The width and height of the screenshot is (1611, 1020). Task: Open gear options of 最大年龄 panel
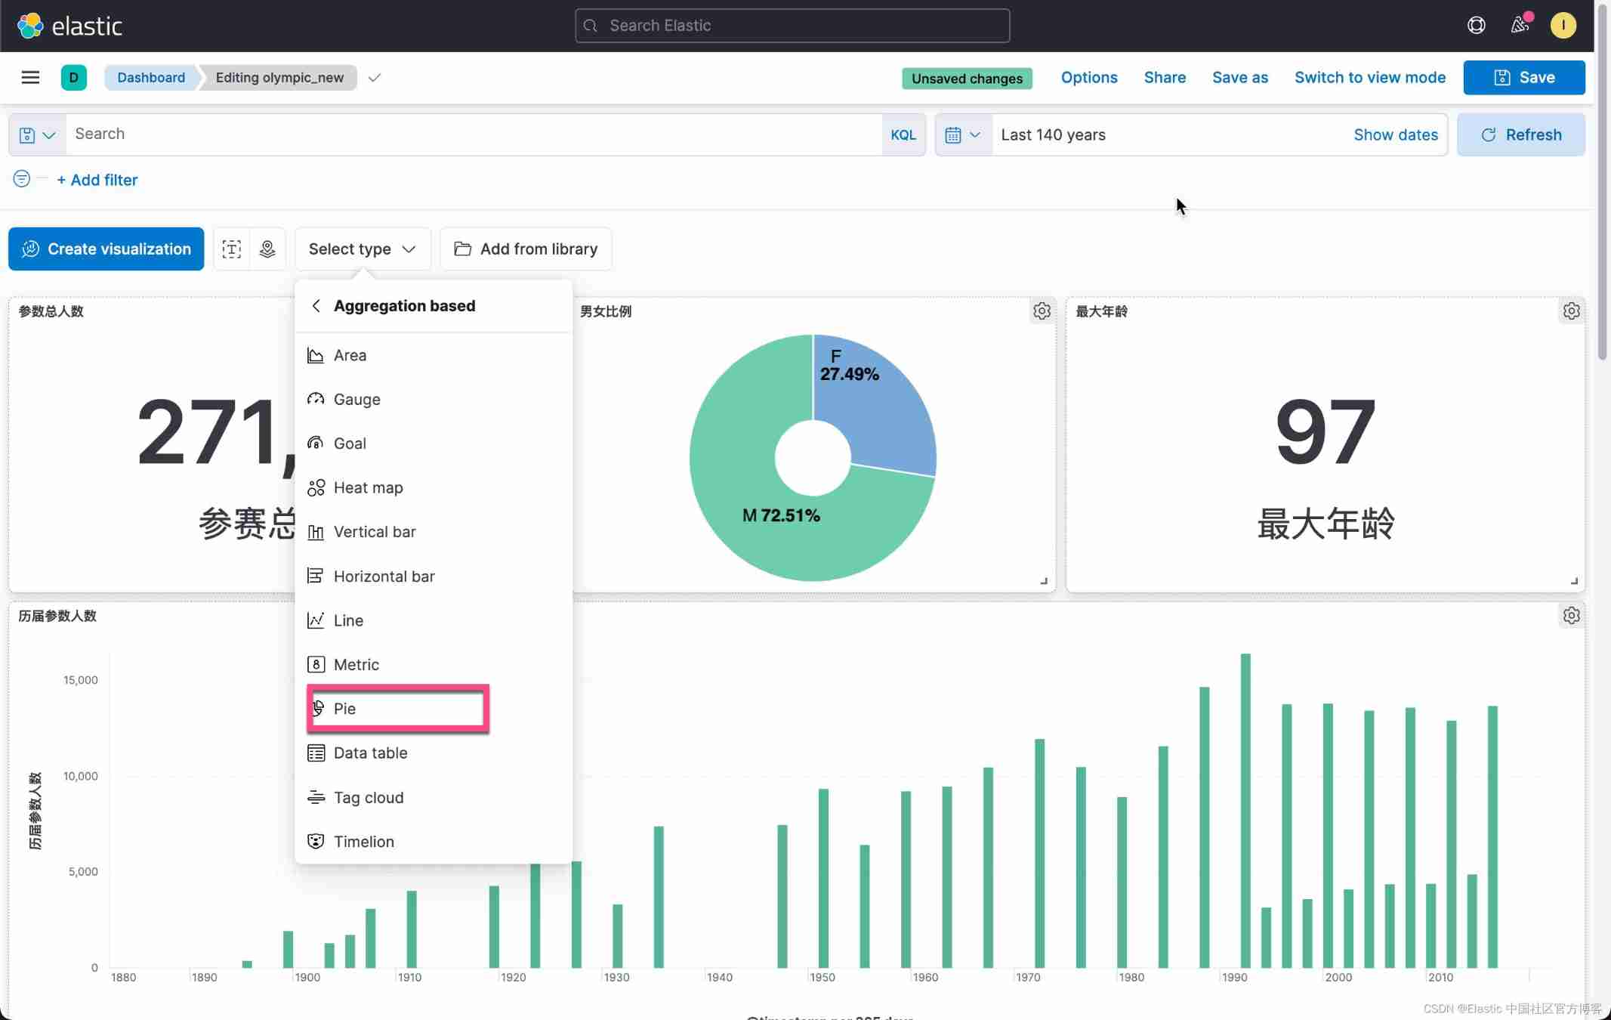(1571, 311)
